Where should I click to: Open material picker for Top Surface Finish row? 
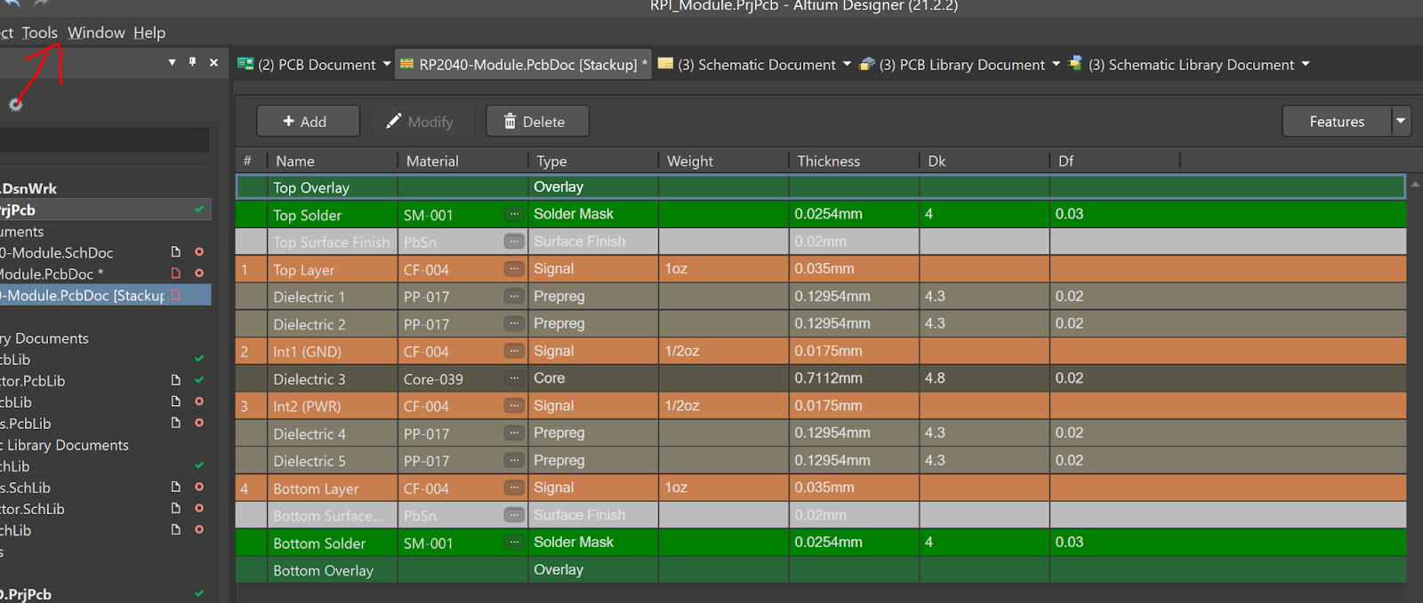click(514, 242)
